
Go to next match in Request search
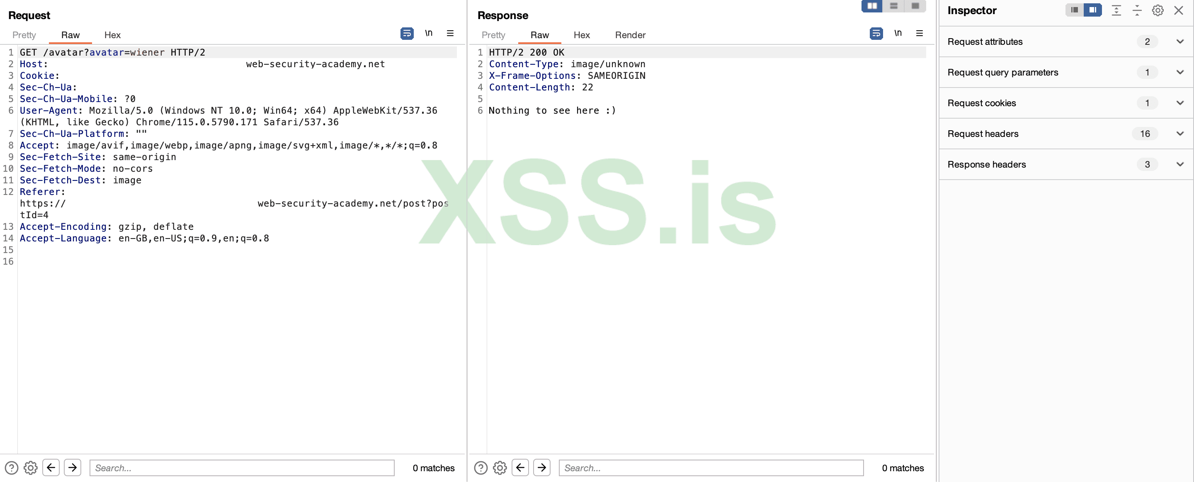point(72,467)
